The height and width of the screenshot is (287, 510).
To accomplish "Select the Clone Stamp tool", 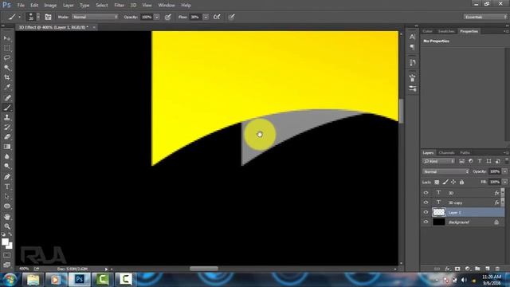I will [7, 117].
